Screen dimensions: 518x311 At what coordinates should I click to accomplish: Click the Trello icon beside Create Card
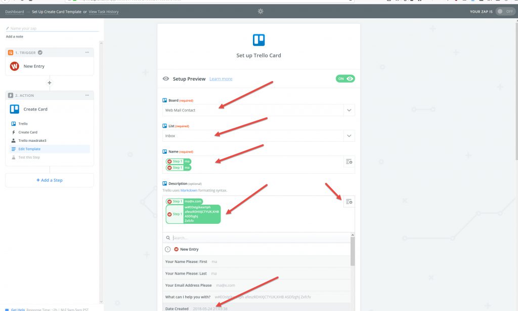[15, 109]
